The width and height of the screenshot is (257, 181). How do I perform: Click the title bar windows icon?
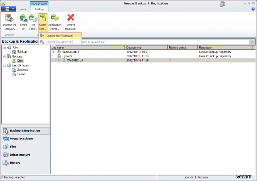[222, 4]
